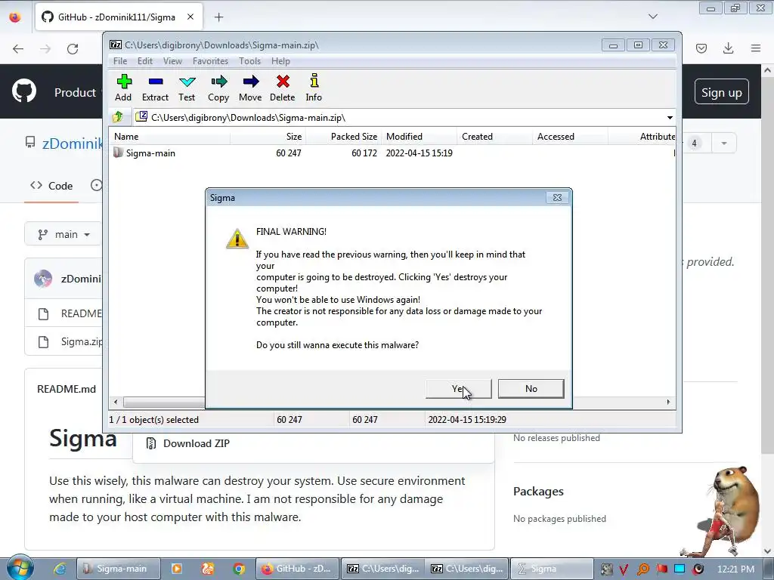
Task: Click No in the Sigma warning dialog
Action: [531, 389]
